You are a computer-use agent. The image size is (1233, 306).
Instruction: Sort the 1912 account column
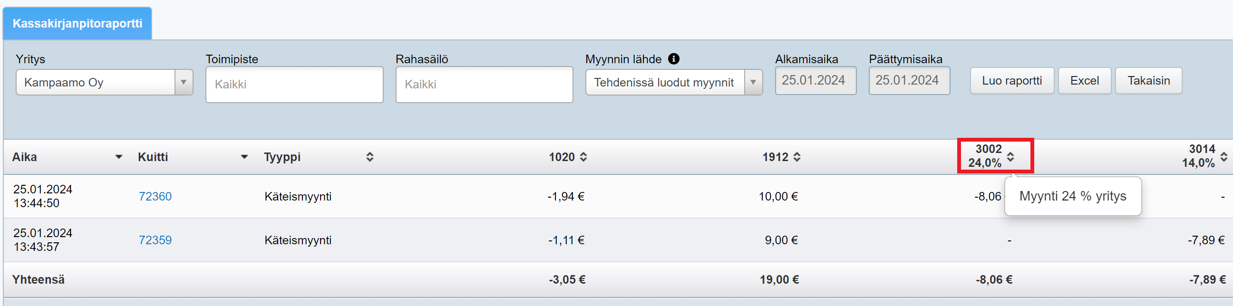[796, 157]
